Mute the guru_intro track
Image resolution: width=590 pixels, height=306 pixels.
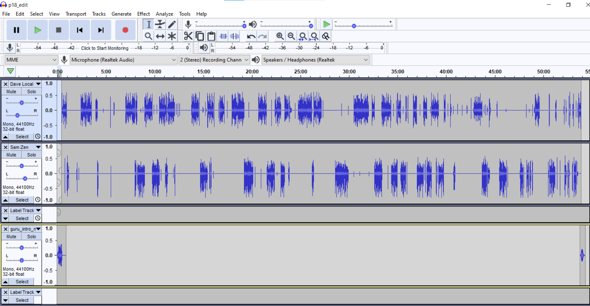(11, 236)
